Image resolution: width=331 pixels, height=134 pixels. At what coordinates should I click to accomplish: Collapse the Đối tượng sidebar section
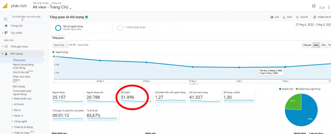click(3, 54)
